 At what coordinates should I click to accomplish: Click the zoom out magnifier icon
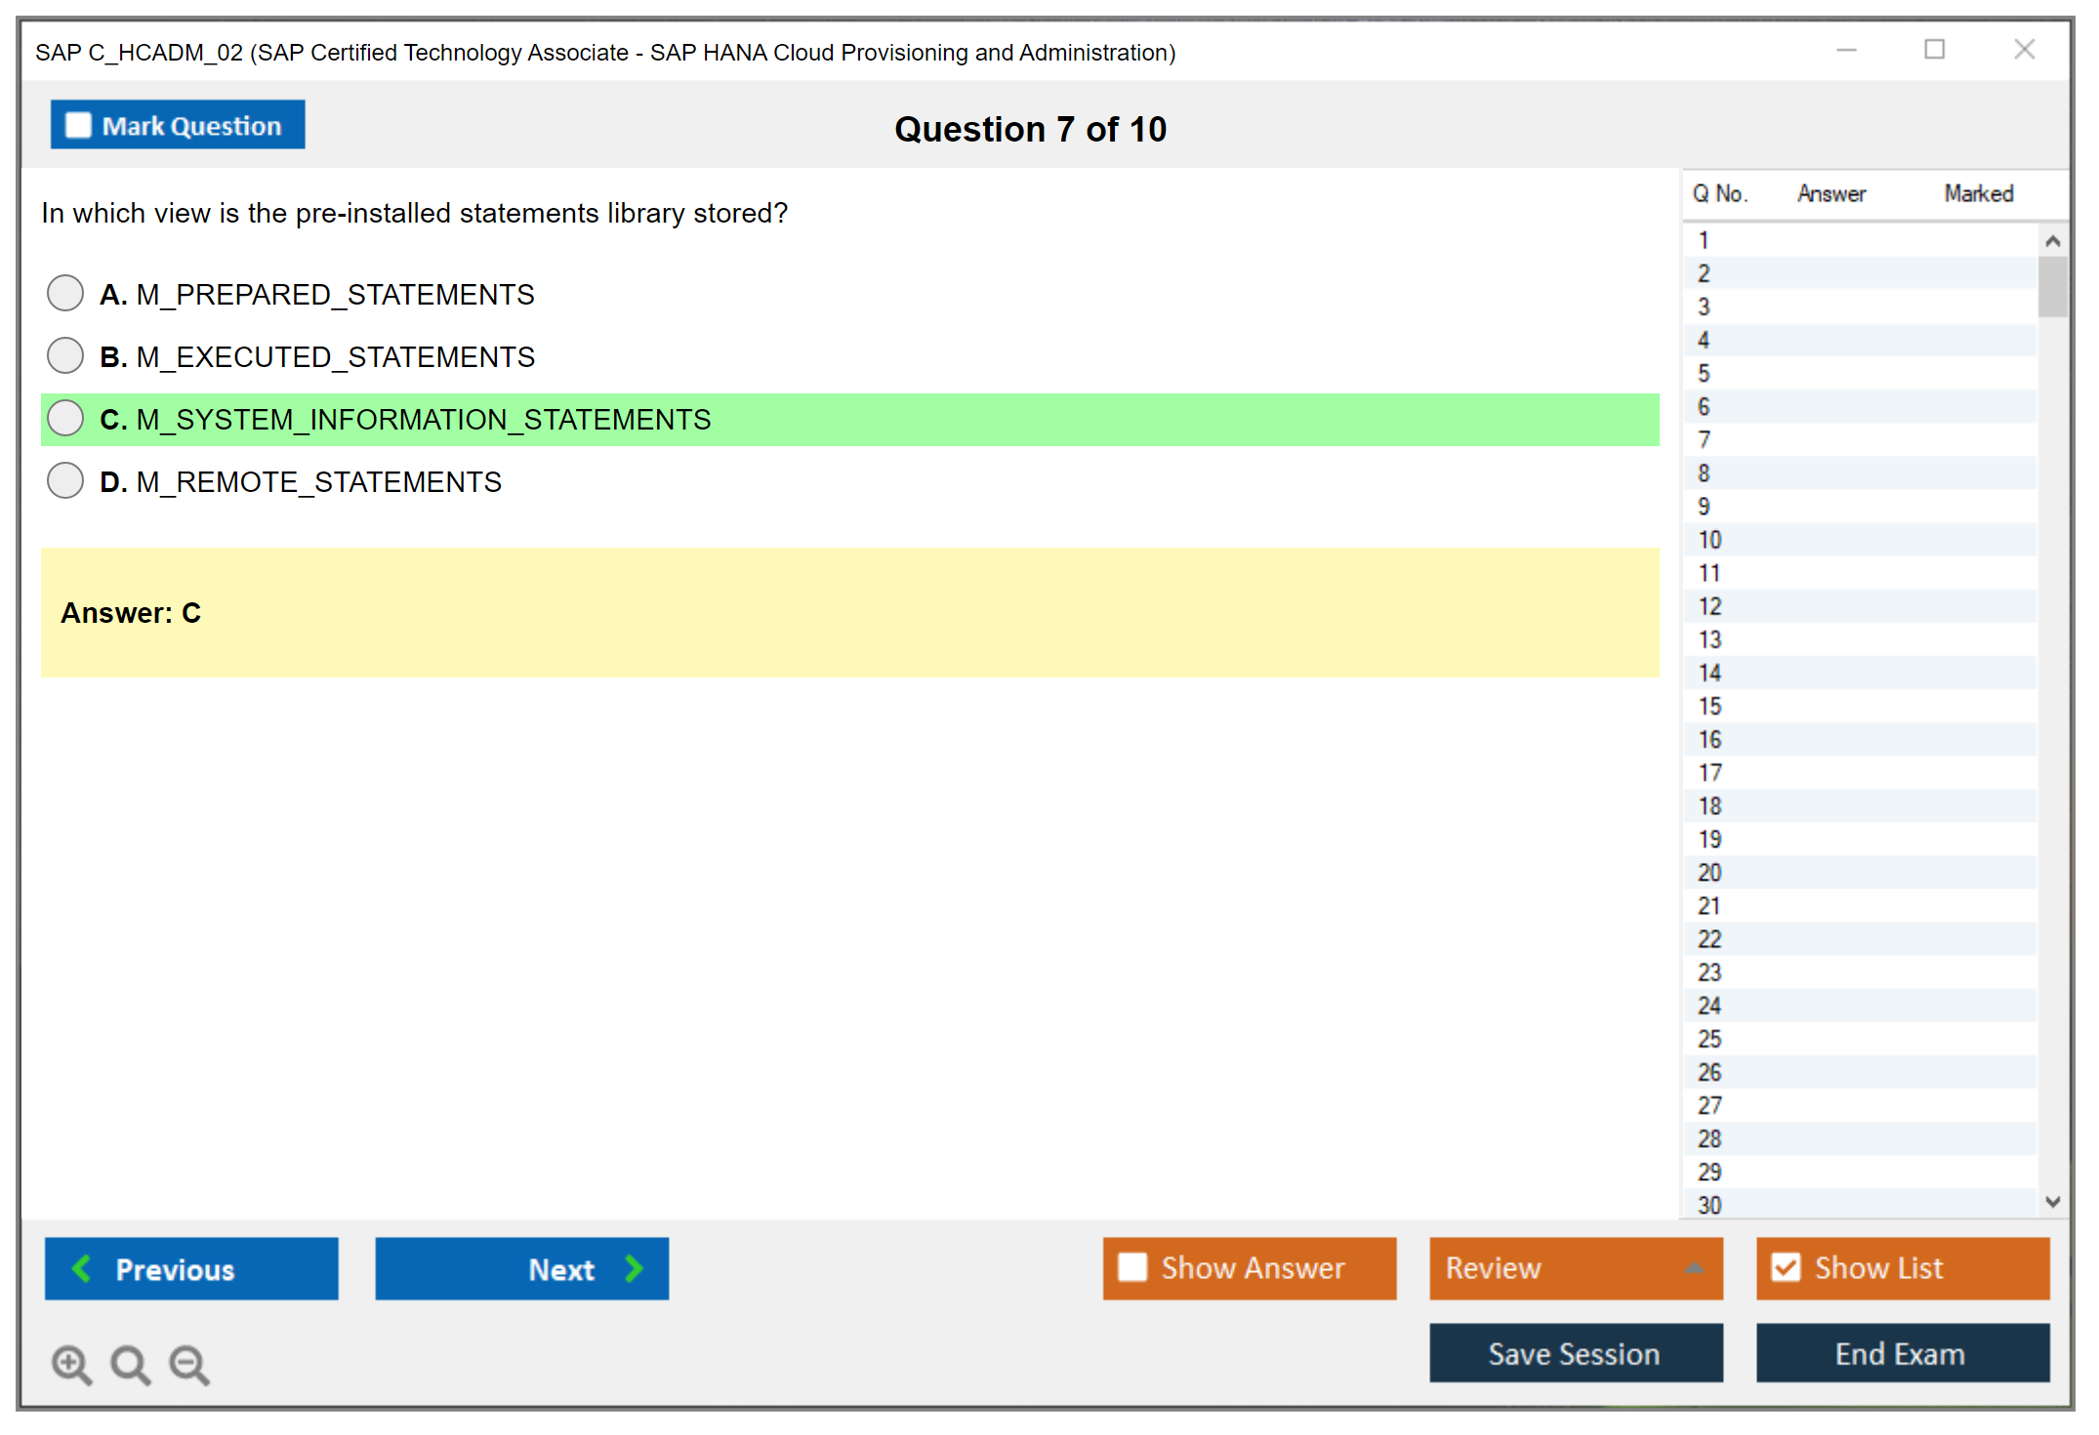coord(189,1364)
